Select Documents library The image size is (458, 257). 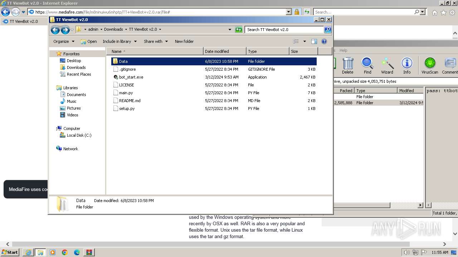click(76, 95)
